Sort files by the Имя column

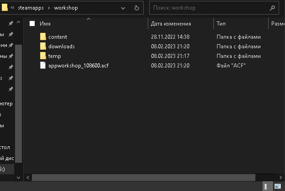coord(45,24)
